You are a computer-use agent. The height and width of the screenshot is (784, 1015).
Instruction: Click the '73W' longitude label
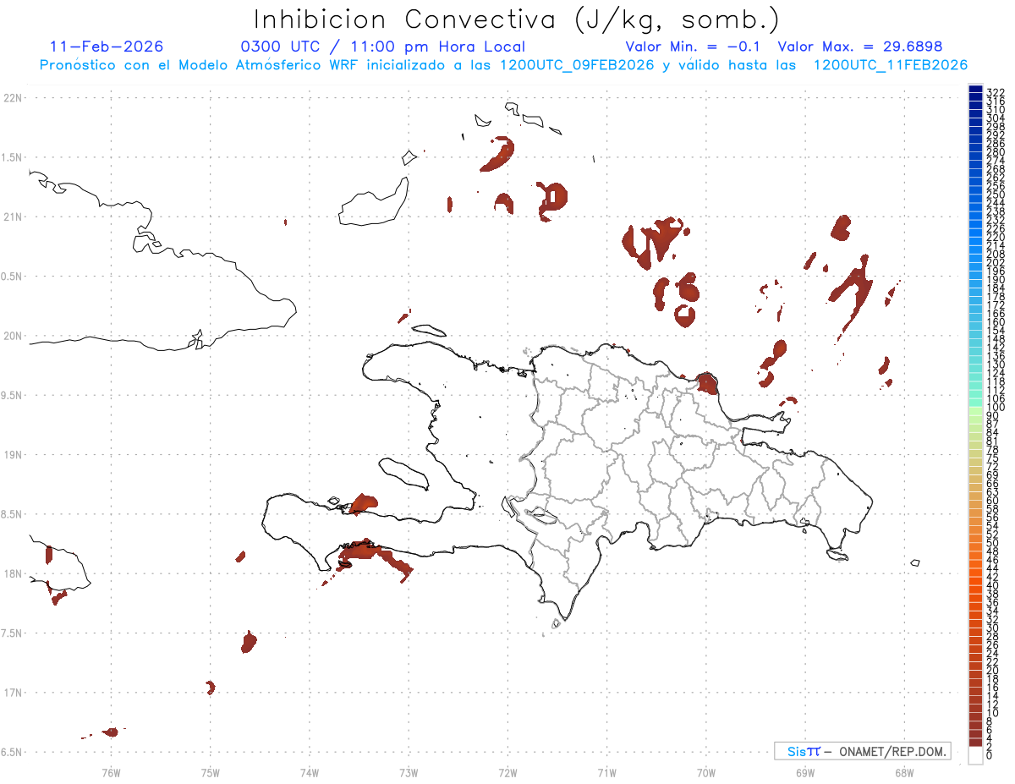point(409,772)
